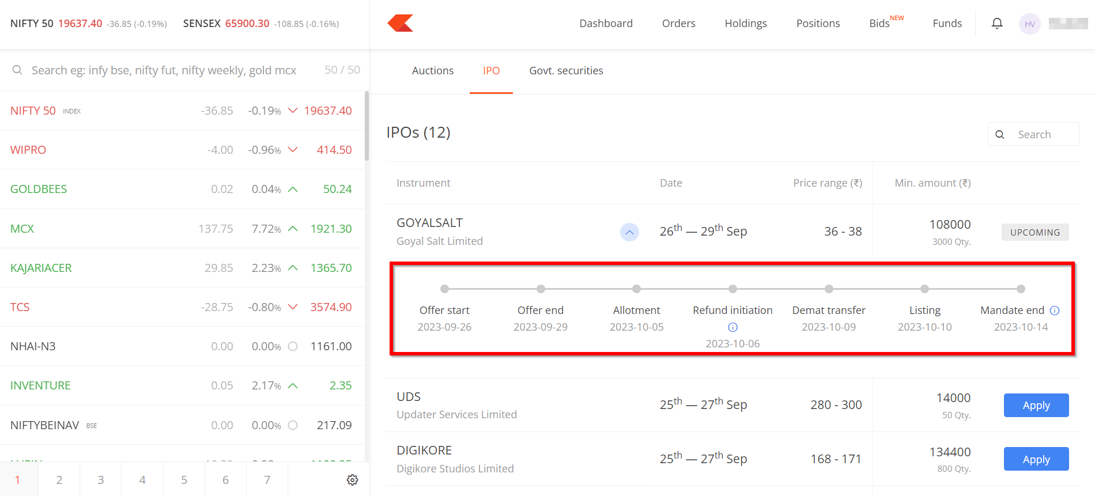The image size is (1095, 496).
Task: Click the UPCOMING label for GOYALSALT
Action: click(x=1035, y=232)
